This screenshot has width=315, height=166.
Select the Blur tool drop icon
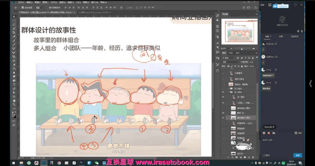coord(14,73)
